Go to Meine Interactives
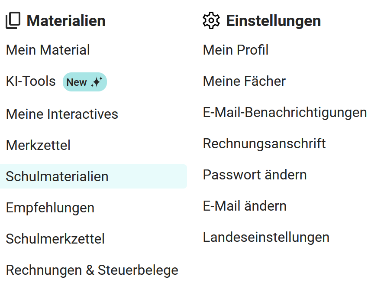The width and height of the screenshot is (368, 296). [x=62, y=114]
